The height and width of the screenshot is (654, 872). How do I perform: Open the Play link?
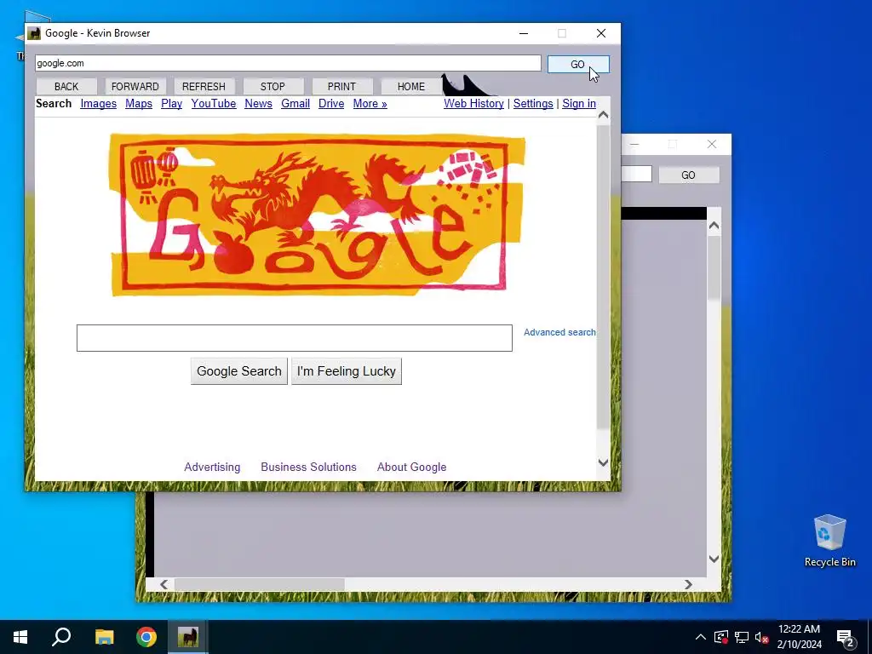click(171, 103)
